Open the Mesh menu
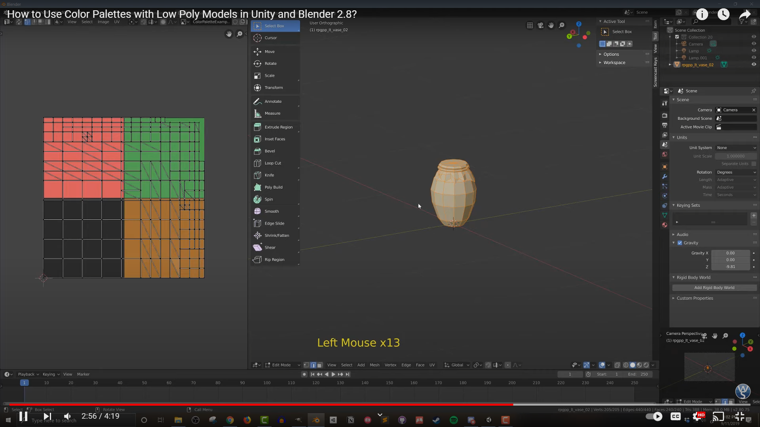This screenshot has width=760, height=427. coord(374,365)
